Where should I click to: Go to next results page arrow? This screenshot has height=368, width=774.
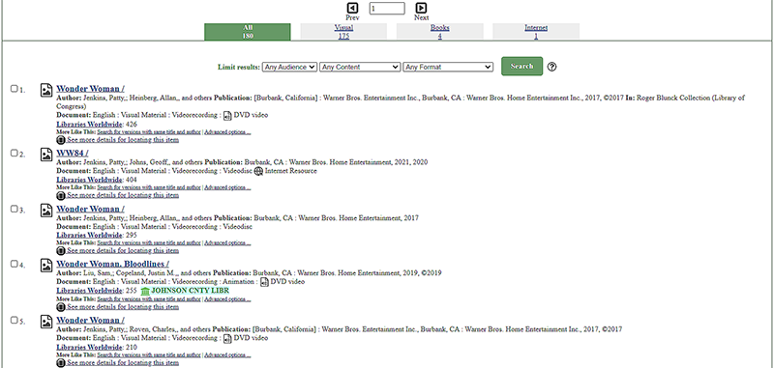(x=421, y=8)
